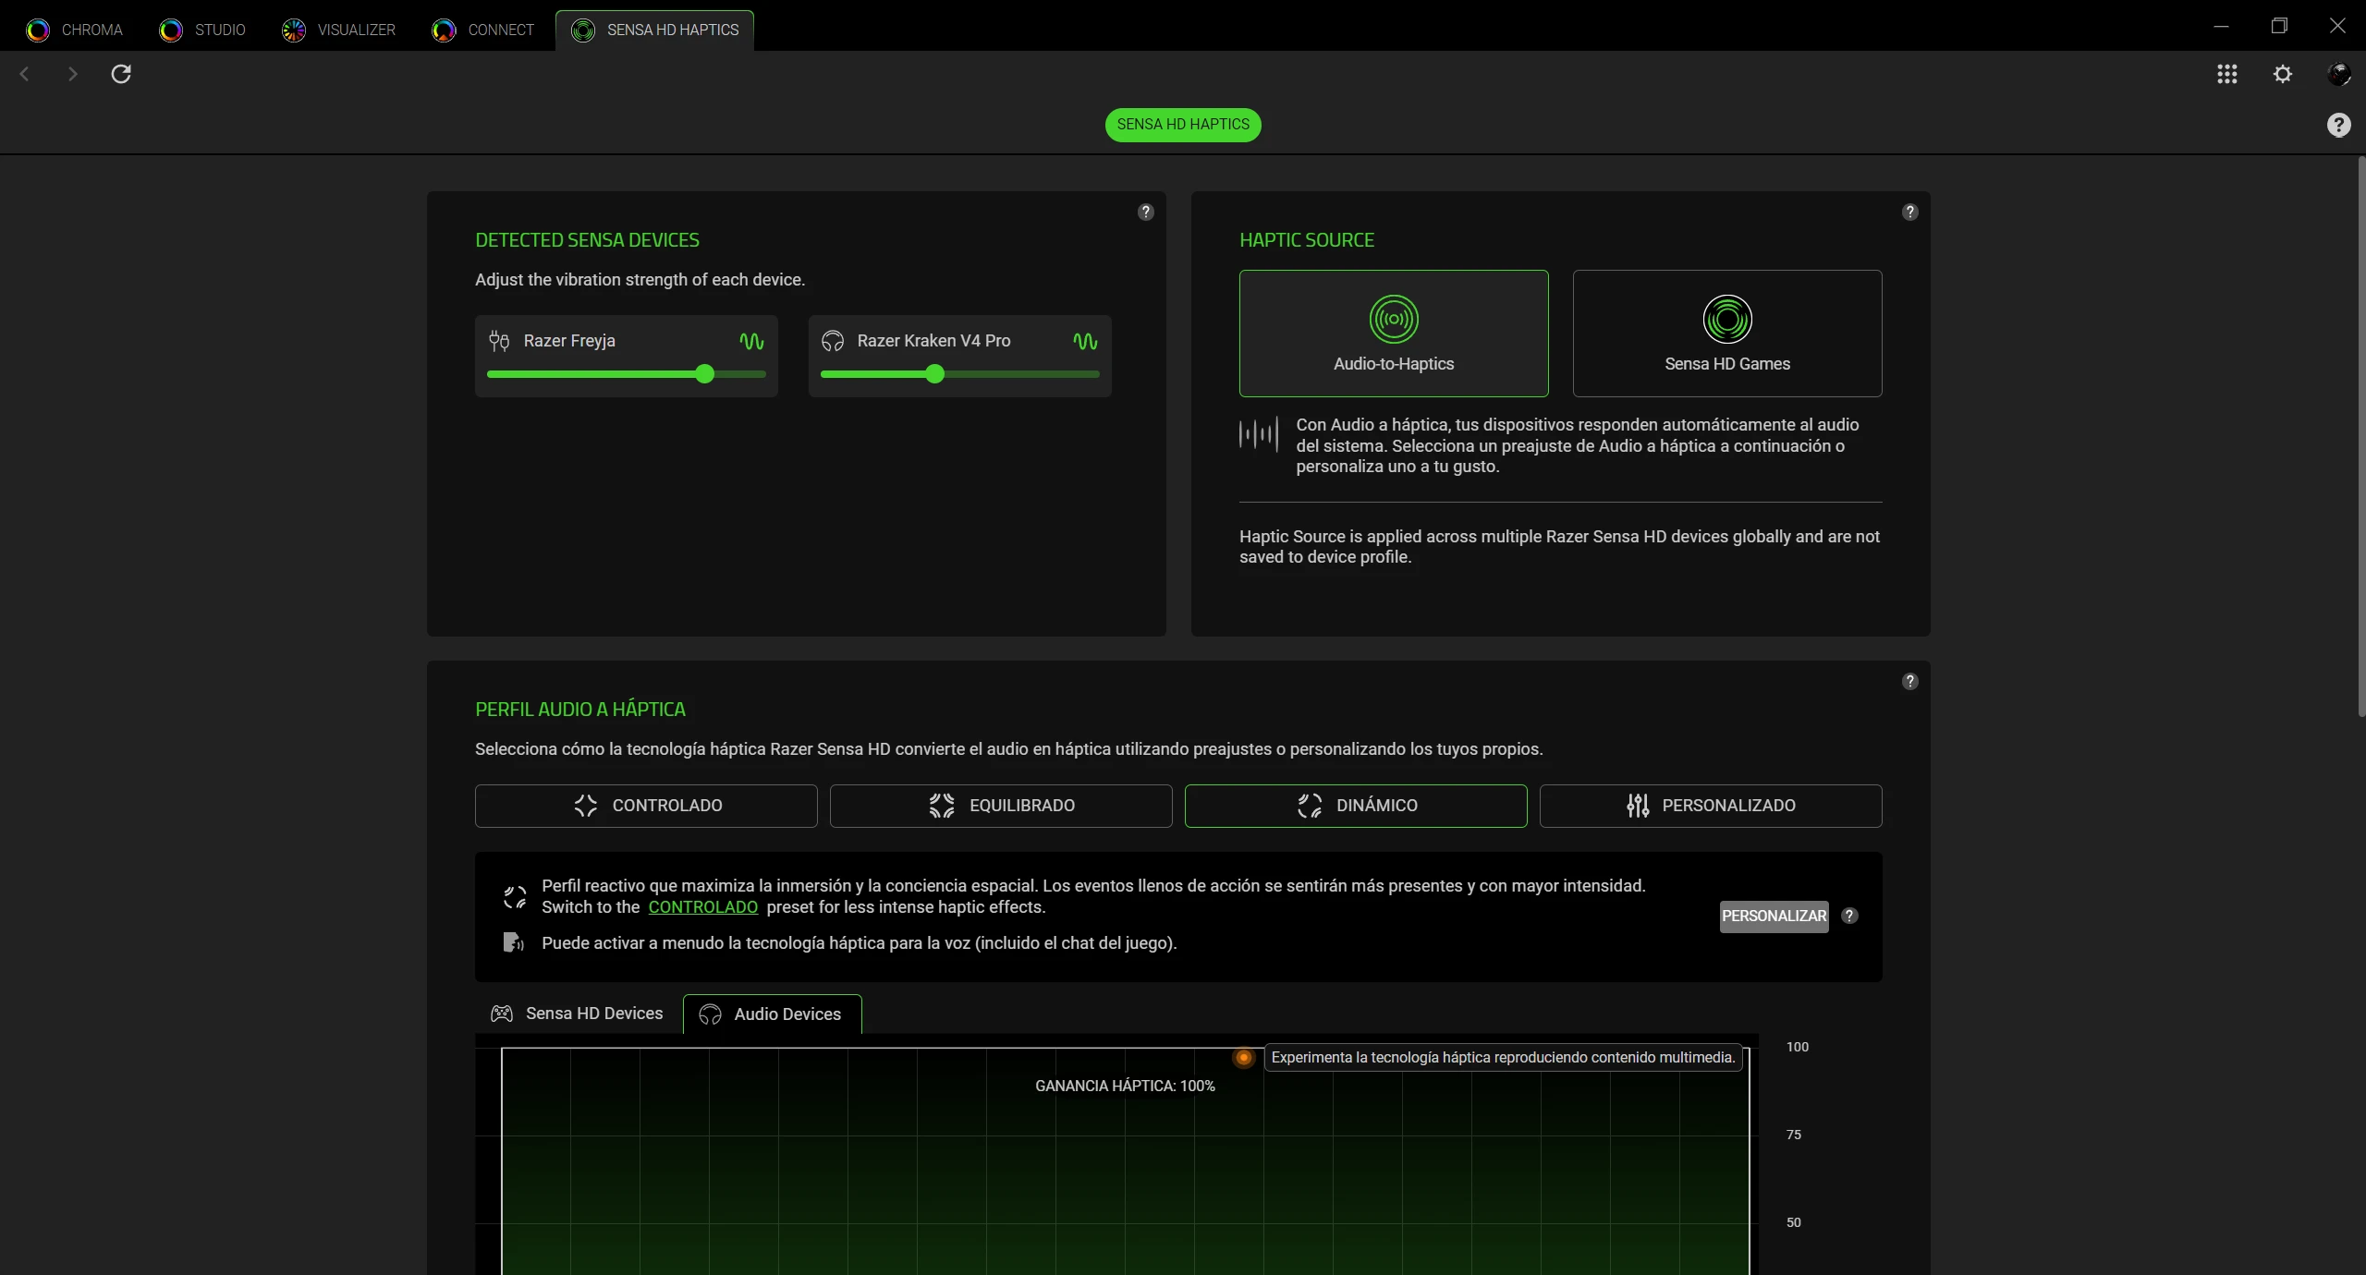Open help for Perfil Audio a Háptica panel

(1910, 682)
